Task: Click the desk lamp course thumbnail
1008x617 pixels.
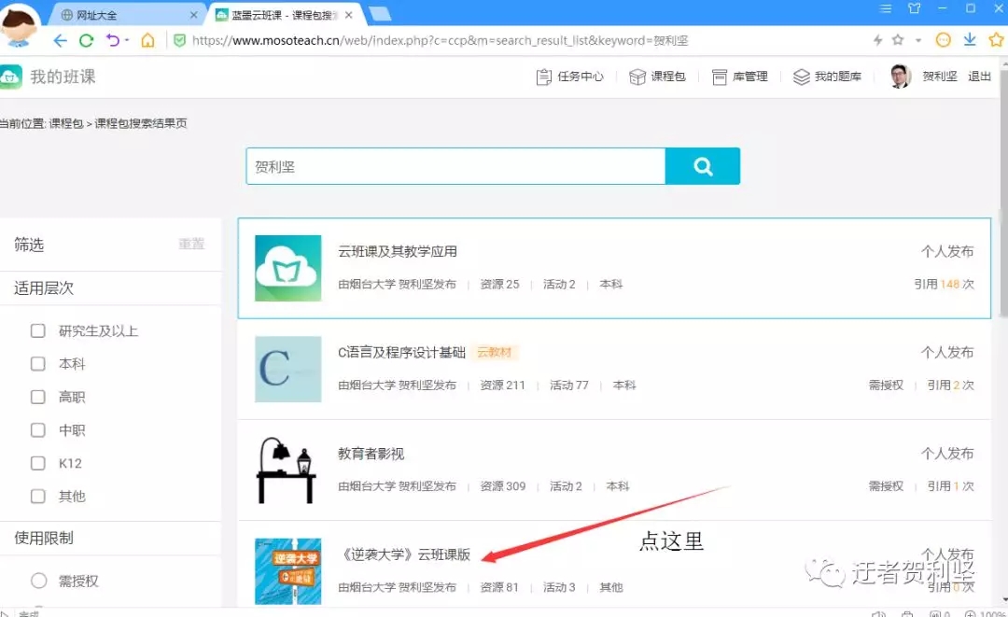Action: pos(287,470)
